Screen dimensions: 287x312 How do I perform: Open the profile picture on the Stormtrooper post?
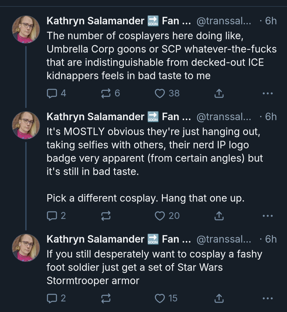point(26,248)
